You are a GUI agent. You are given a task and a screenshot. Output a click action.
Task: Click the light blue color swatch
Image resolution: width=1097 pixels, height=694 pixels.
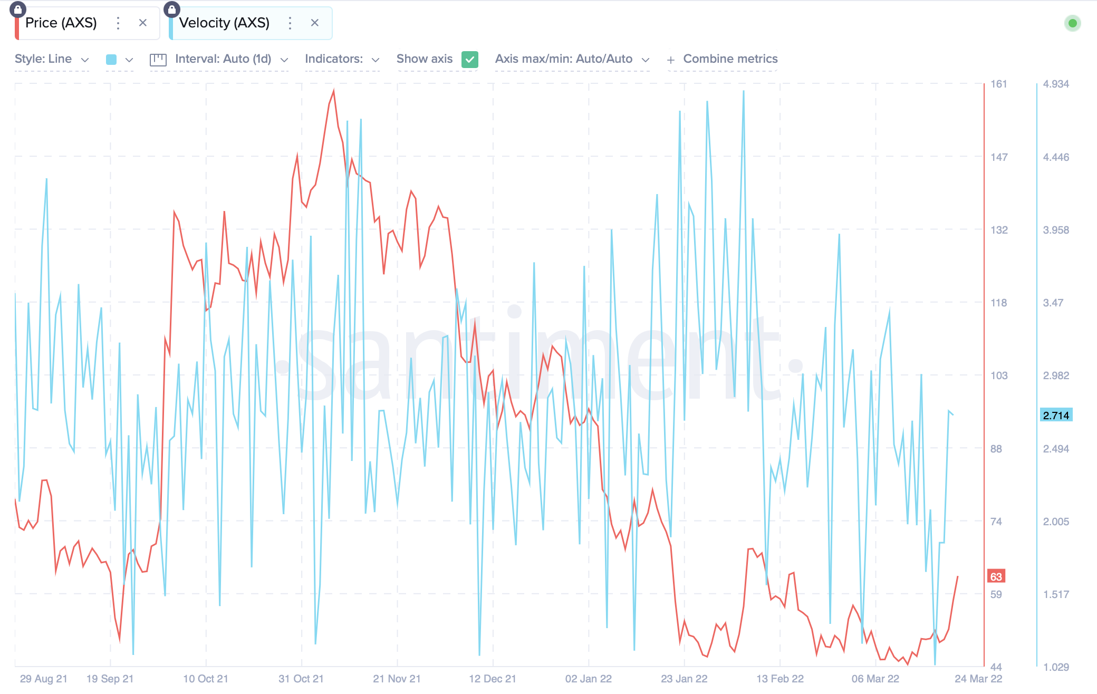pos(111,60)
